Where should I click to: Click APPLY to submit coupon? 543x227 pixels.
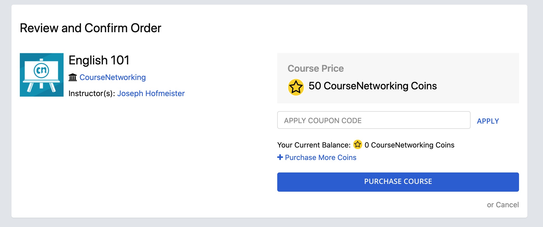point(488,121)
